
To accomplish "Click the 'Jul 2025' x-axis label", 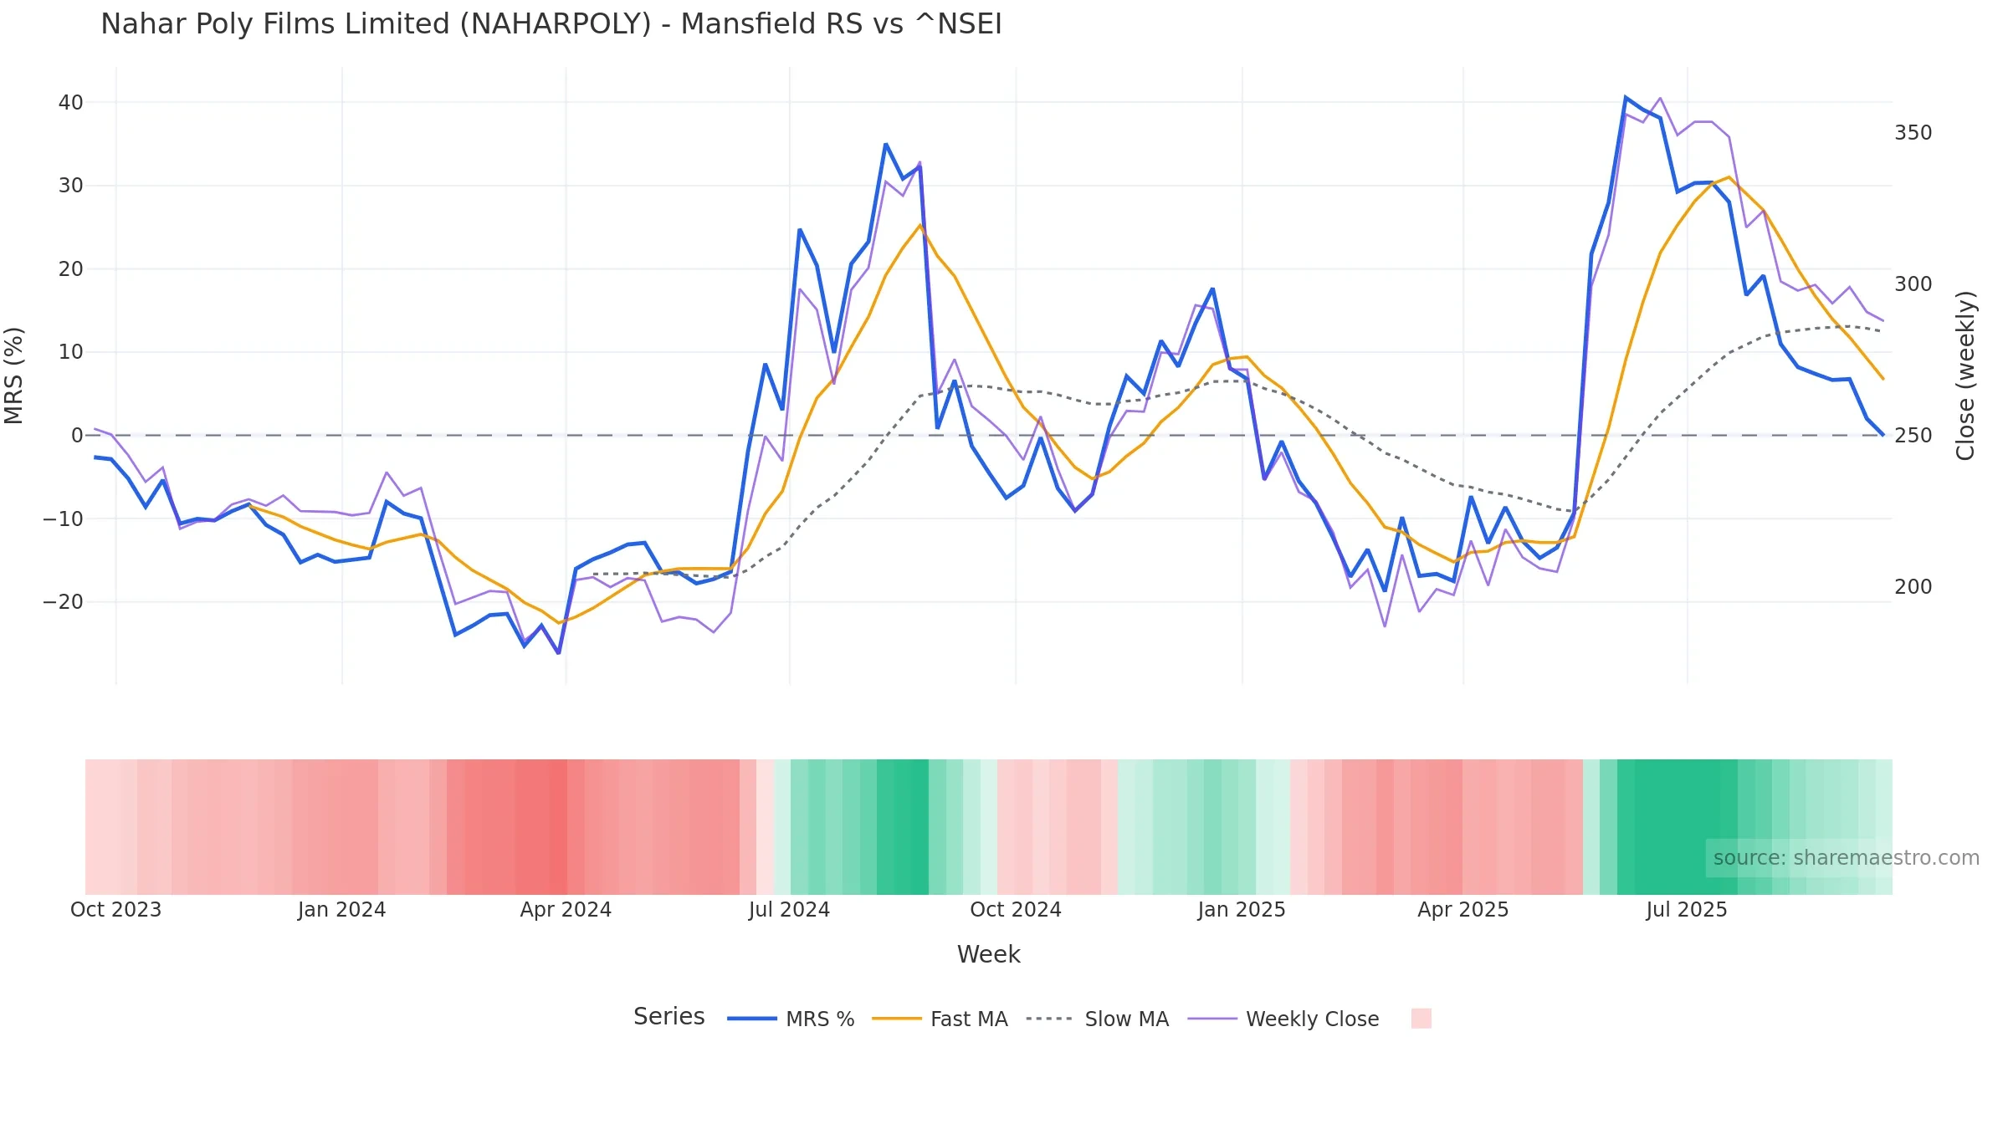I will (1687, 910).
